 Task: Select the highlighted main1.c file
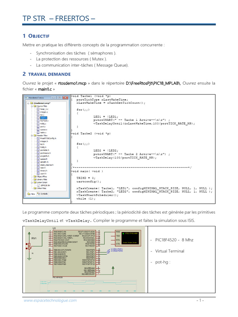click(43, 118)
